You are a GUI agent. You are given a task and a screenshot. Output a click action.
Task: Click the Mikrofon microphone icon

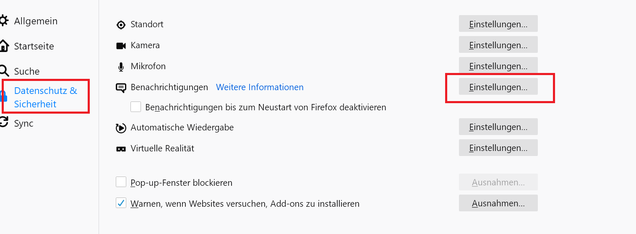coord(121,67)
